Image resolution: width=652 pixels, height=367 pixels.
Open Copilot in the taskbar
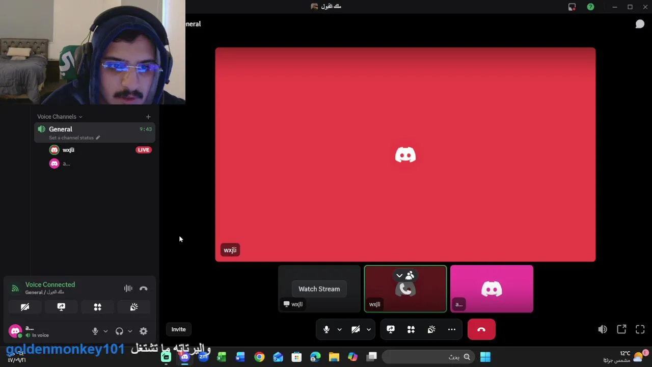coord(352,357)
